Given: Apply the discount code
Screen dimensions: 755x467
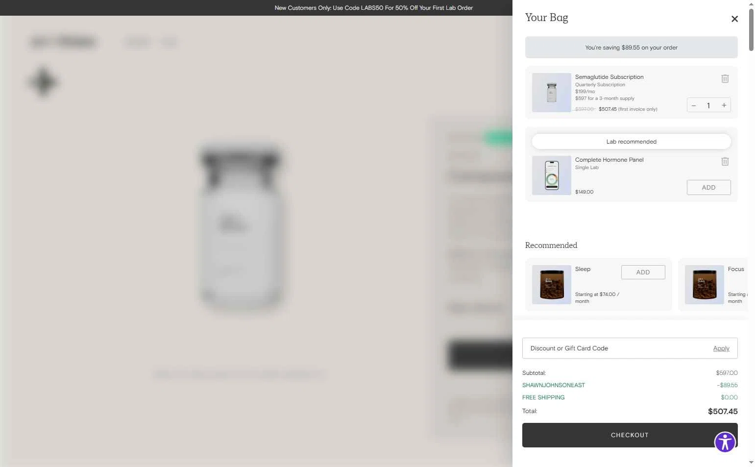Looking at the screenshot, I should point(721,348).
